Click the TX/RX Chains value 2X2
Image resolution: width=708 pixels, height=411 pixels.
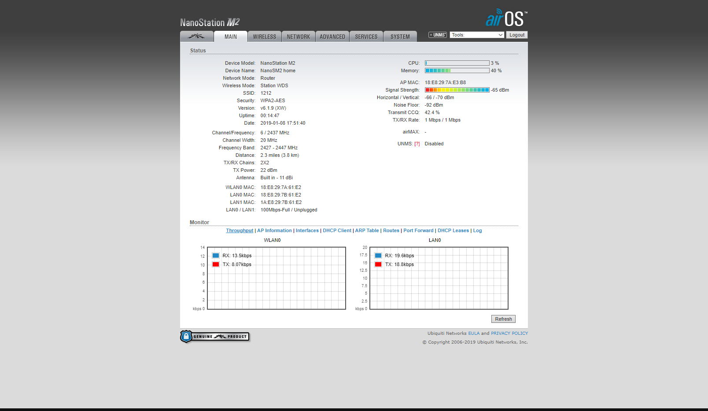click(x=265, y=163)
